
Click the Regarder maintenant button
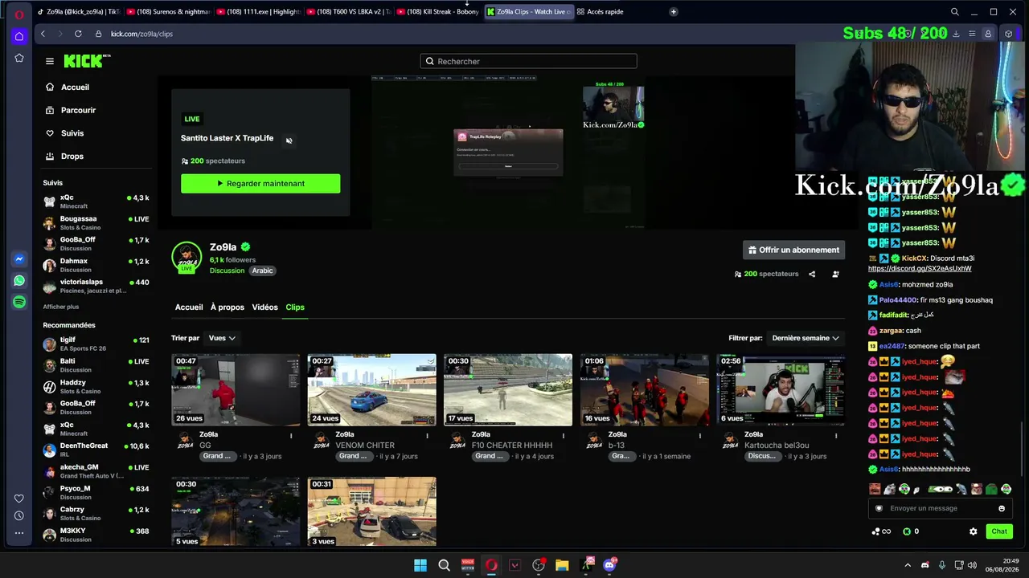(260, 184)
